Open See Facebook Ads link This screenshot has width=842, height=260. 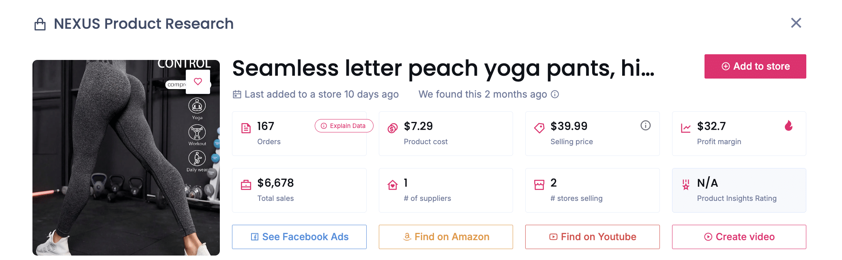coord(299,237)
